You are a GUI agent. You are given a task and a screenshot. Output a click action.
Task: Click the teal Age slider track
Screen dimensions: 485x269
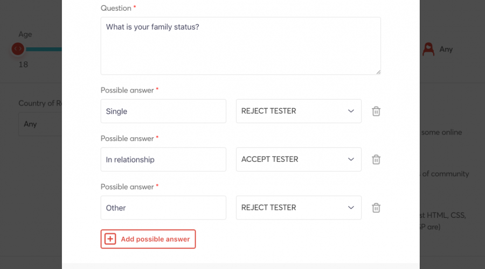[x=43, y=49]
